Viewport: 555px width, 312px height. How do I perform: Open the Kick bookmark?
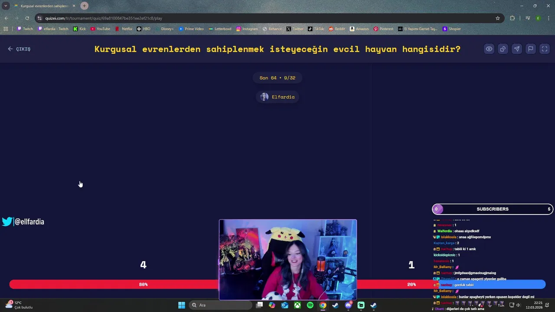click(x=79, y=29)
